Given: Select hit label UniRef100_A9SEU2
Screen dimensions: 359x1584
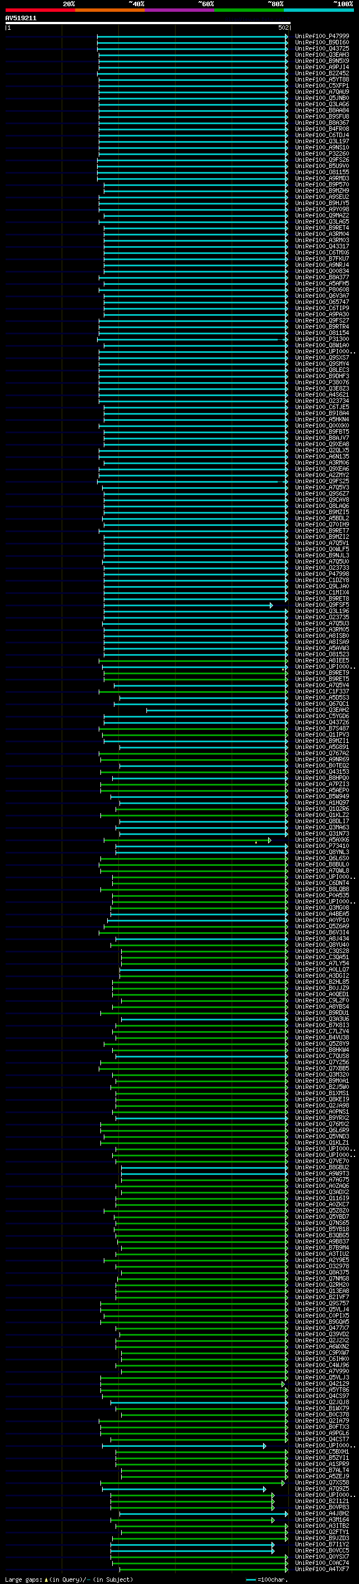Looking at the screenshot, I should pyautogui.click(x=322, y=197).
